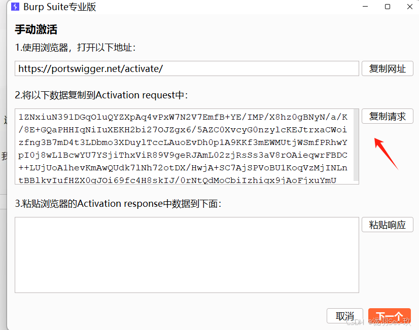Click the empty Activation response text area
419x330 pixels.
coord(187,255)
